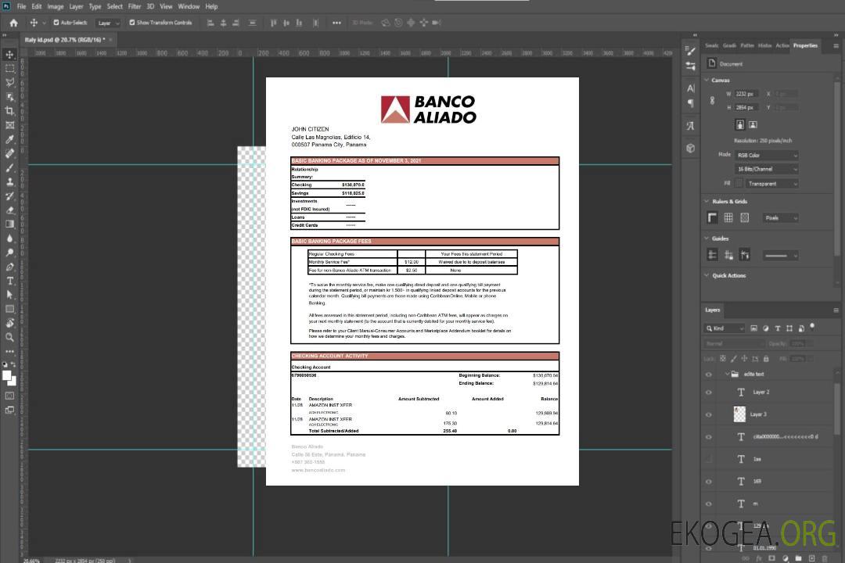845x563 pixels.
Task: Open the Layers panel options menu
Action: tap(836, 310)
